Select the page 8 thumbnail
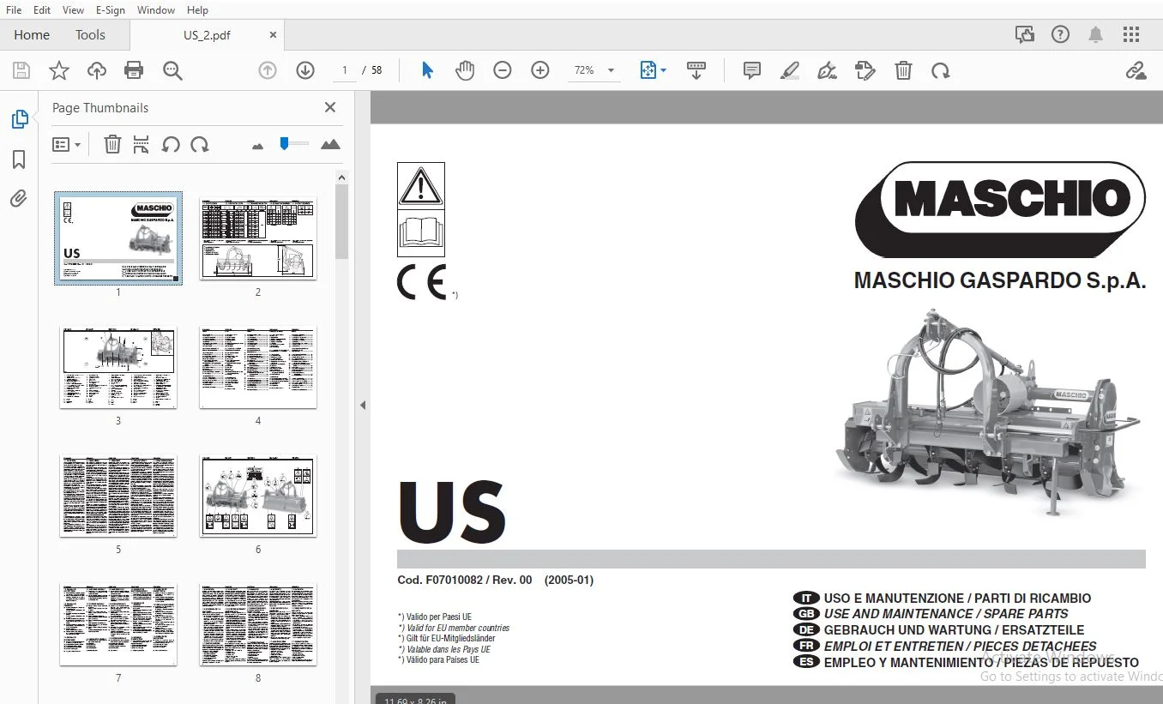The height and width of the screenshot is (704, 1163). tap(258, 624)
